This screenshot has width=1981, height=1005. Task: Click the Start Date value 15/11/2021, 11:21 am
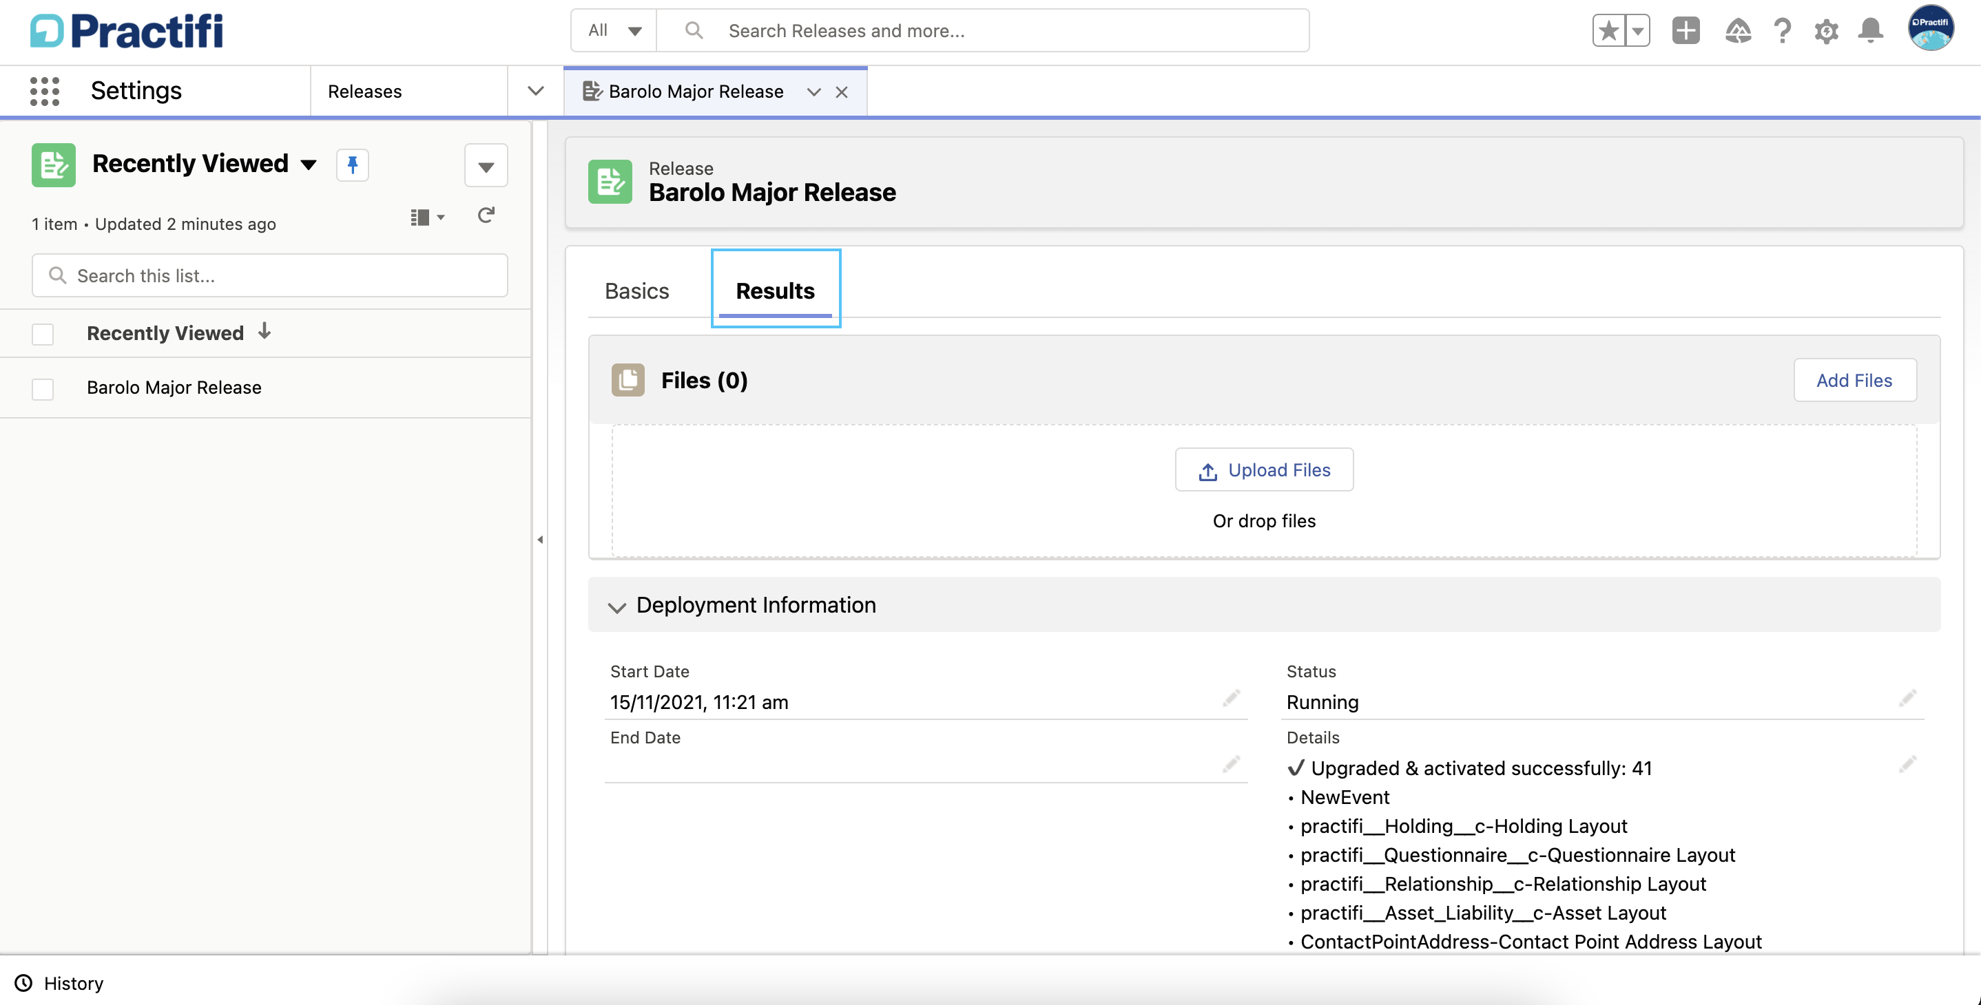[x=698, y=701]
